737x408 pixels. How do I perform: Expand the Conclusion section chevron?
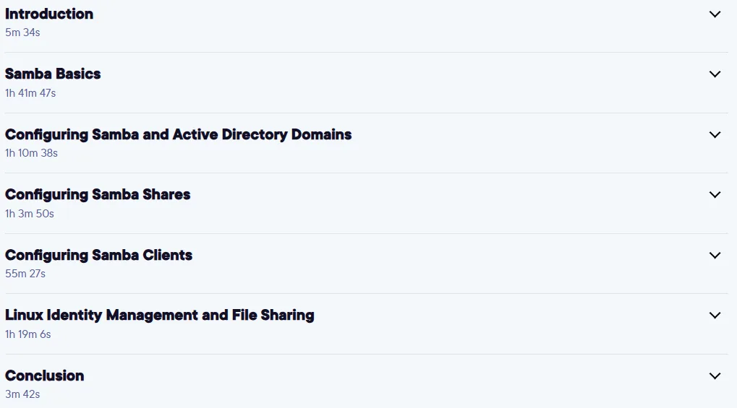pos(715,376)
